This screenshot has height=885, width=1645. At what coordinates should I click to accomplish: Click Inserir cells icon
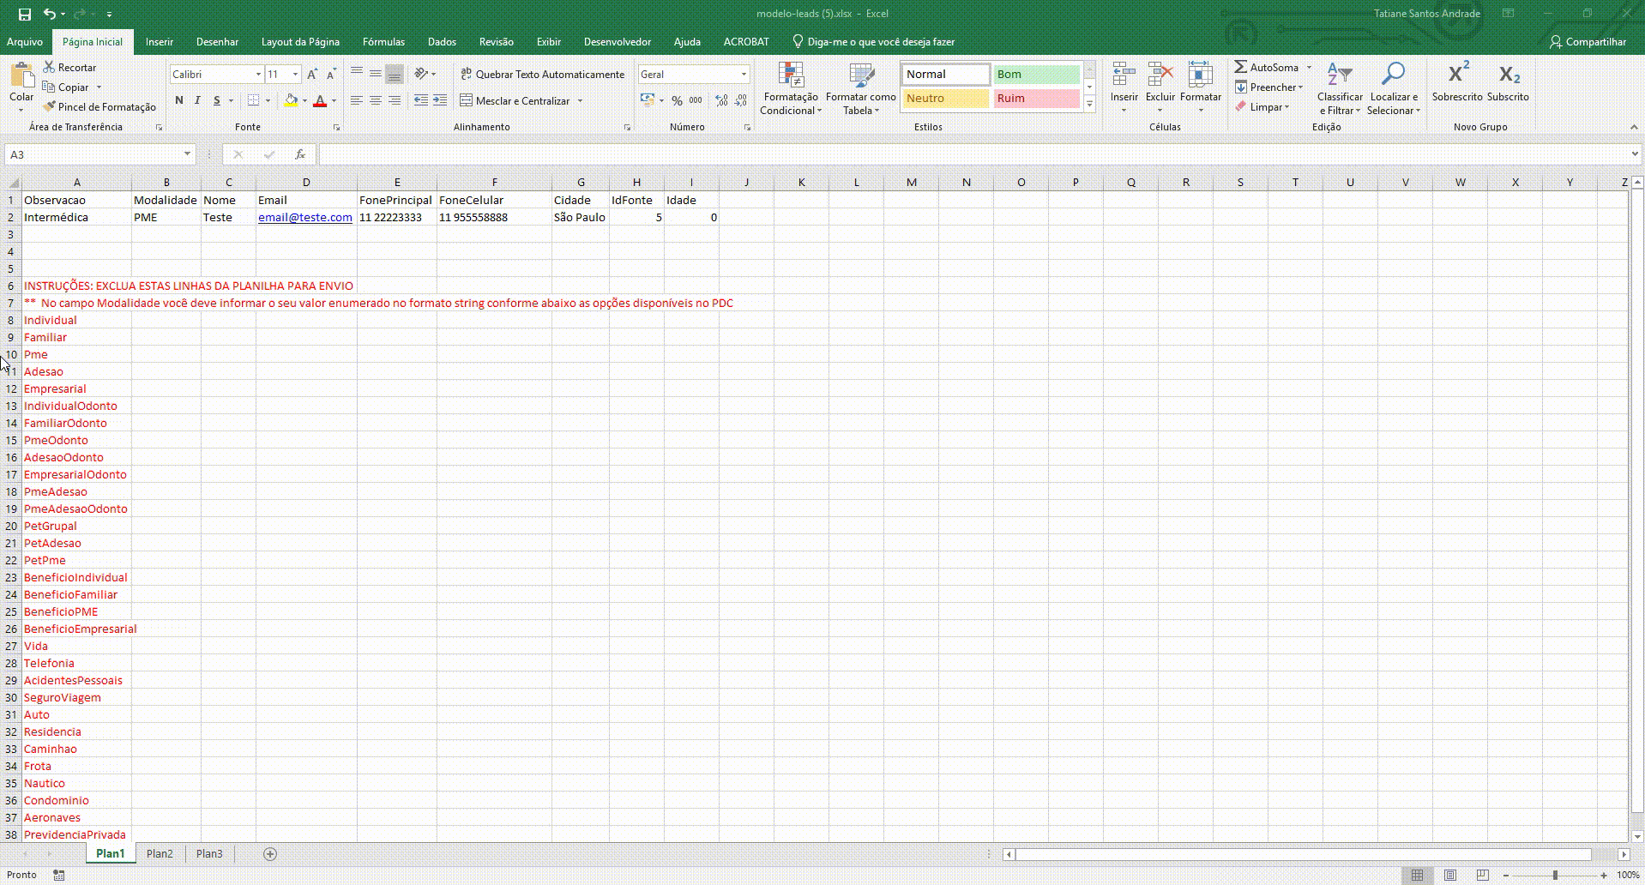pyautogui.click(x=1124, y=75)
